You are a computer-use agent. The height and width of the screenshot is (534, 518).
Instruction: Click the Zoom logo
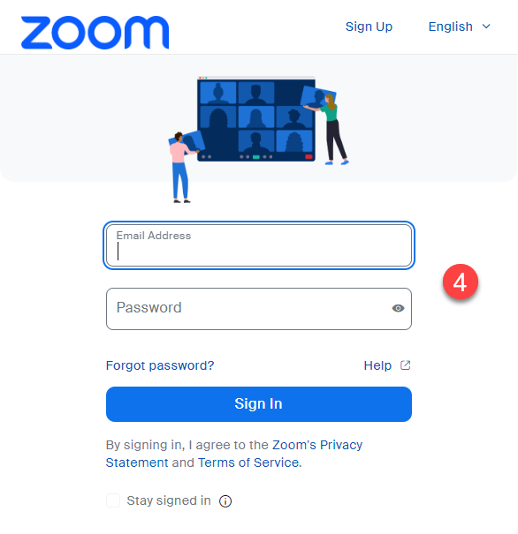pos(95,33)
